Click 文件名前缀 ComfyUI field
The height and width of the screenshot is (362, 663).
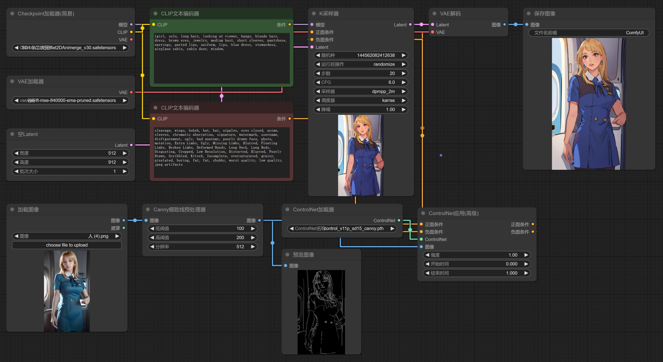pos(589,33)
